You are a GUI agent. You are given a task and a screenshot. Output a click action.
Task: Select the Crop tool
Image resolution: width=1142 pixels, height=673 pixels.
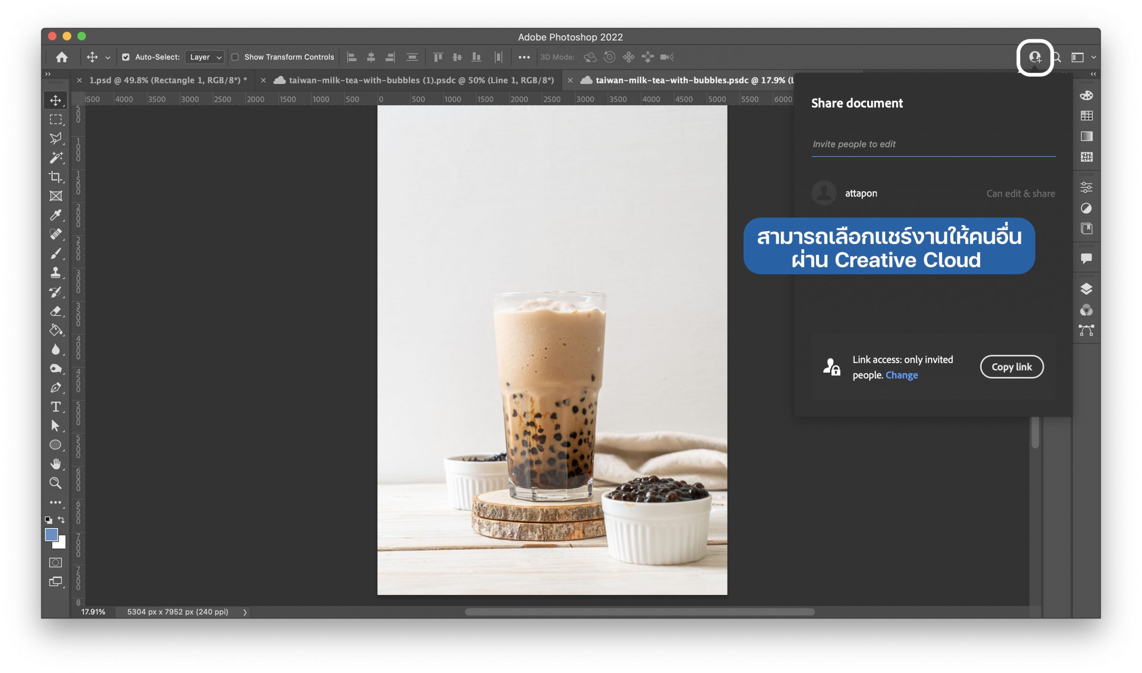click(55, 176)
